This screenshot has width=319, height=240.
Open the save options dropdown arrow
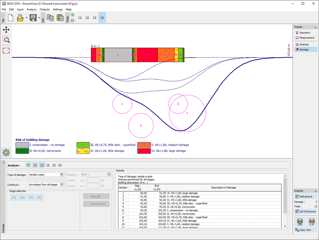click(39, 18)
